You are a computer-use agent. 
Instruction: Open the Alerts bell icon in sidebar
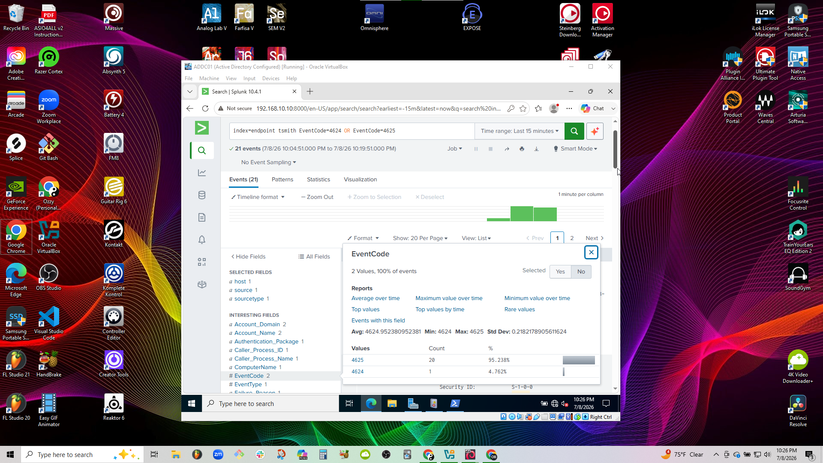pyautogui.click(x=202, y=240)
